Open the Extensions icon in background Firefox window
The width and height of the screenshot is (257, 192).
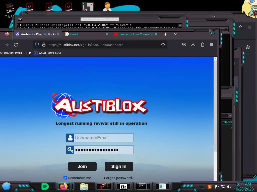(x=240, y=27)
